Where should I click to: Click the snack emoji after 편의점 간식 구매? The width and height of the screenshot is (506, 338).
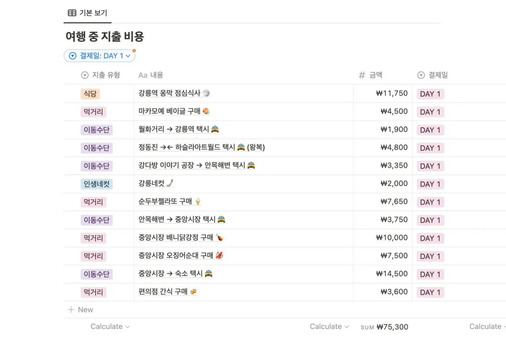coord(193,292)
